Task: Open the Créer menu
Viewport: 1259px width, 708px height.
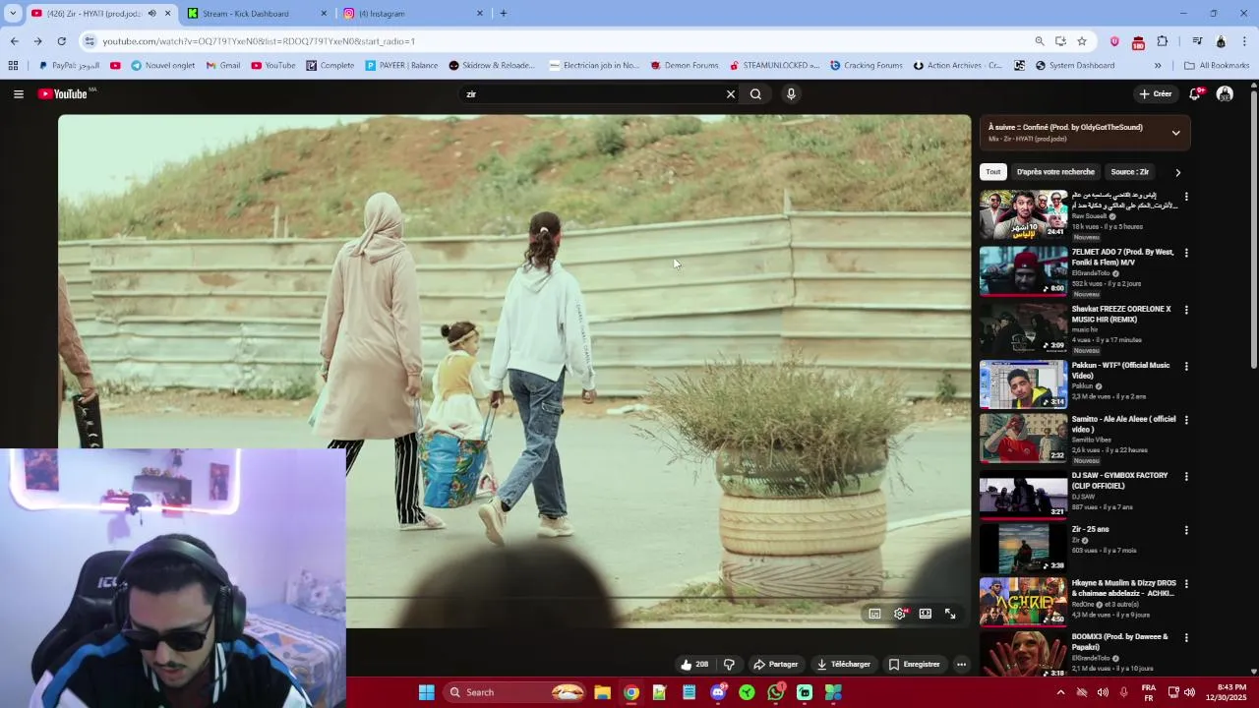Action: tap(1156, 94)
